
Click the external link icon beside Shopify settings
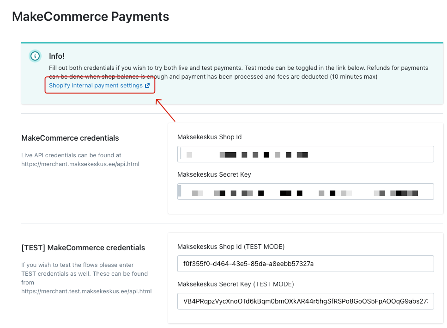[147, 86]
